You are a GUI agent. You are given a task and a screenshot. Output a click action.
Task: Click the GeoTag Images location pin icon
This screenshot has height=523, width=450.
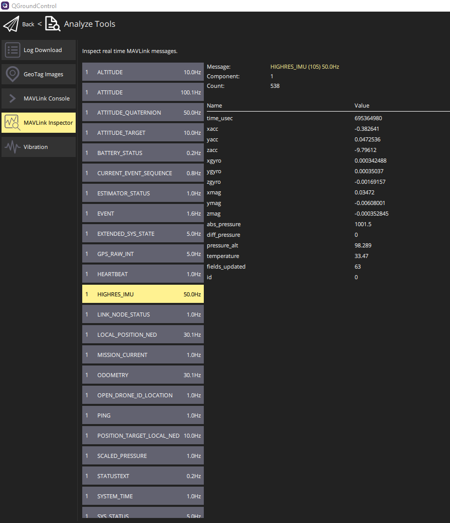pos(13,74)
